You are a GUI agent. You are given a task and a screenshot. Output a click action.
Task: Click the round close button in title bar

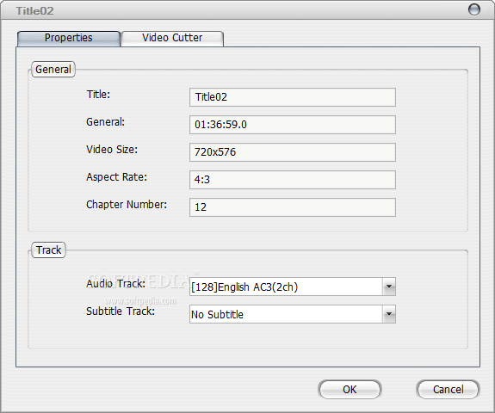pos(473,9)
